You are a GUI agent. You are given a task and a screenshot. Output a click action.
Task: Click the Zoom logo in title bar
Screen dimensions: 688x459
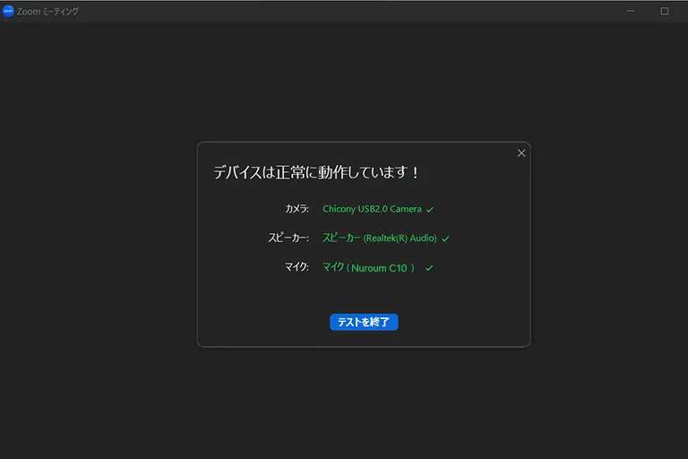click(x=8, y=11)
